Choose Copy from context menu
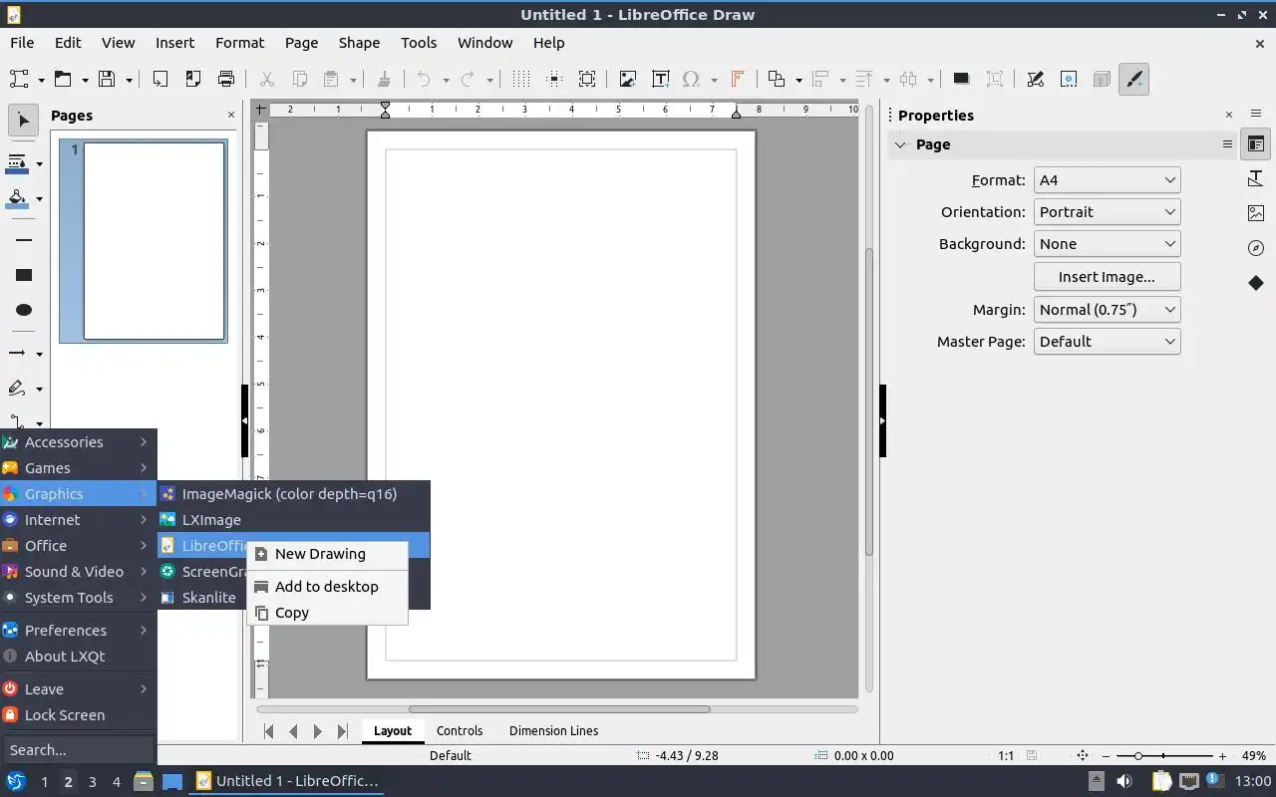The width and height of the screenshot is (1276, 797). (327, 613)
